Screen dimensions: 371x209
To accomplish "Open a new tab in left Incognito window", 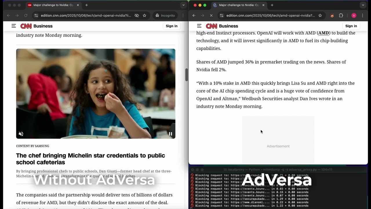I will point(86,5).
